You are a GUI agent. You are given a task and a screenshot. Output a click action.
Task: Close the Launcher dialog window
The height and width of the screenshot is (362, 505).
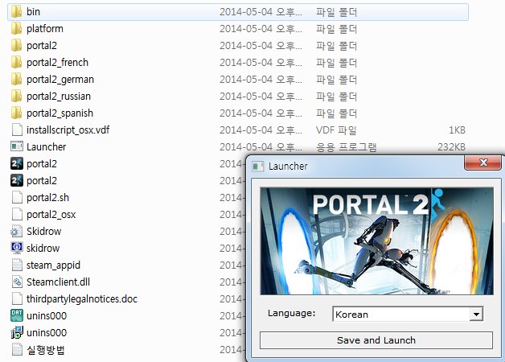[483, 163]
